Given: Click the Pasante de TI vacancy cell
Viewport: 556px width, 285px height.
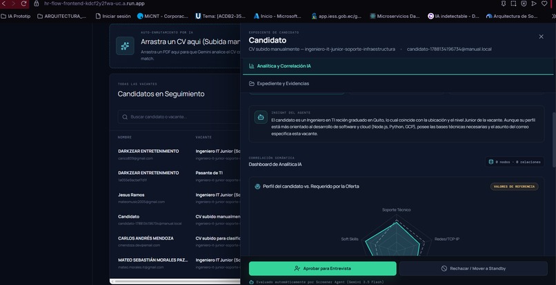Looking at the screenshot, I should coord(209,173).
